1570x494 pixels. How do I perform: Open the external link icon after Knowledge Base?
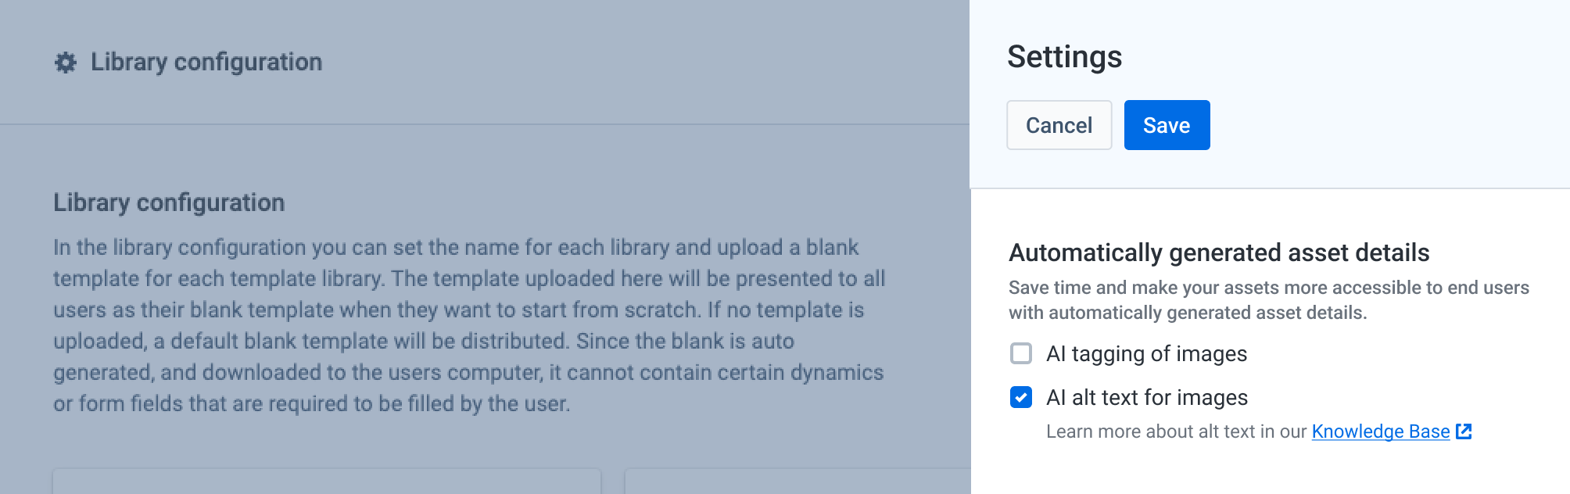[1464, 431]
